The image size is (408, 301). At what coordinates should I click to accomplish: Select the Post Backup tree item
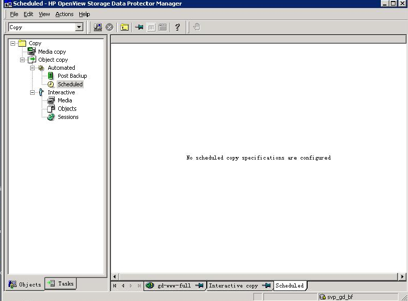(72, 76)
